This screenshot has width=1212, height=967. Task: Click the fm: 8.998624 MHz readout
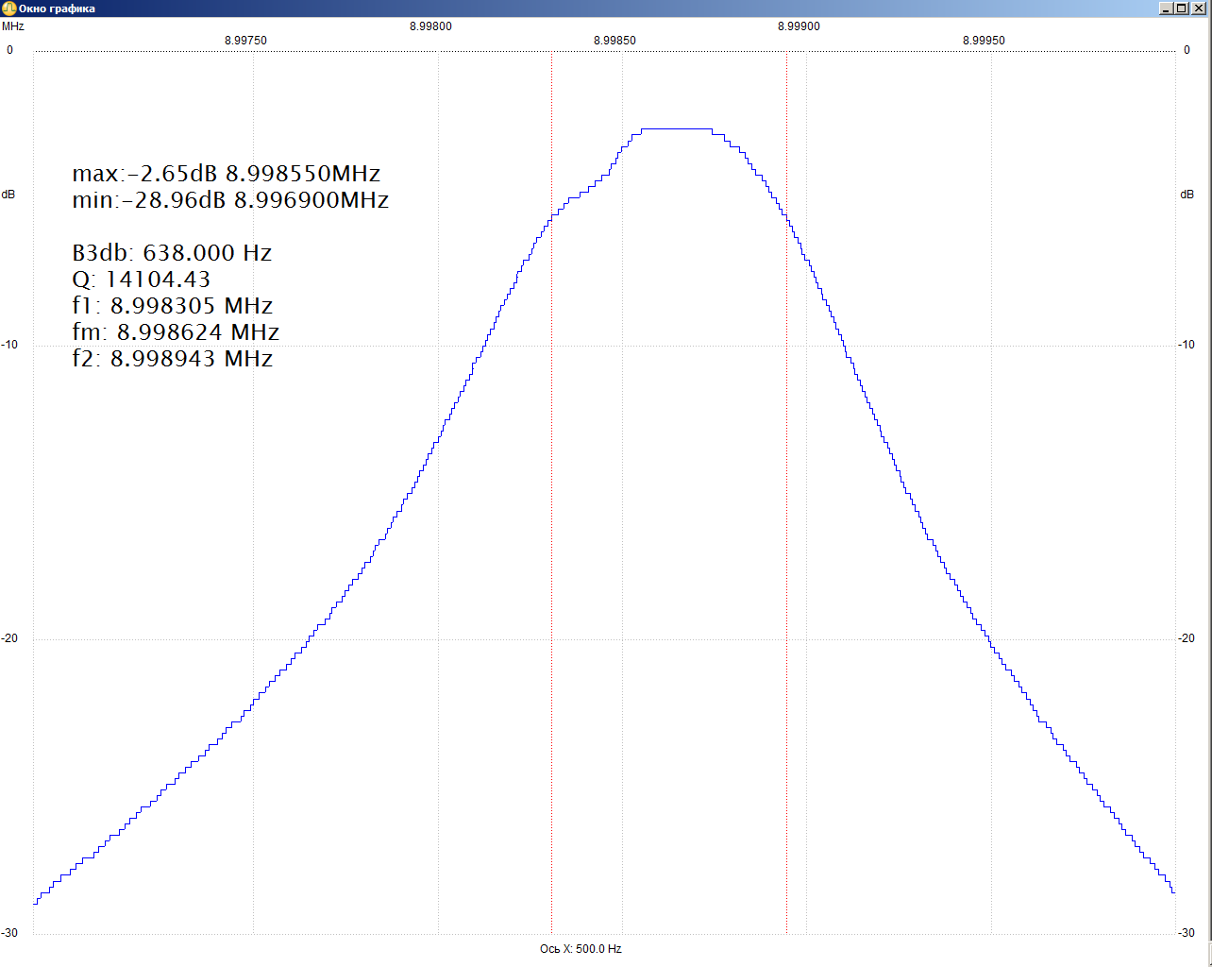(176, 332)
